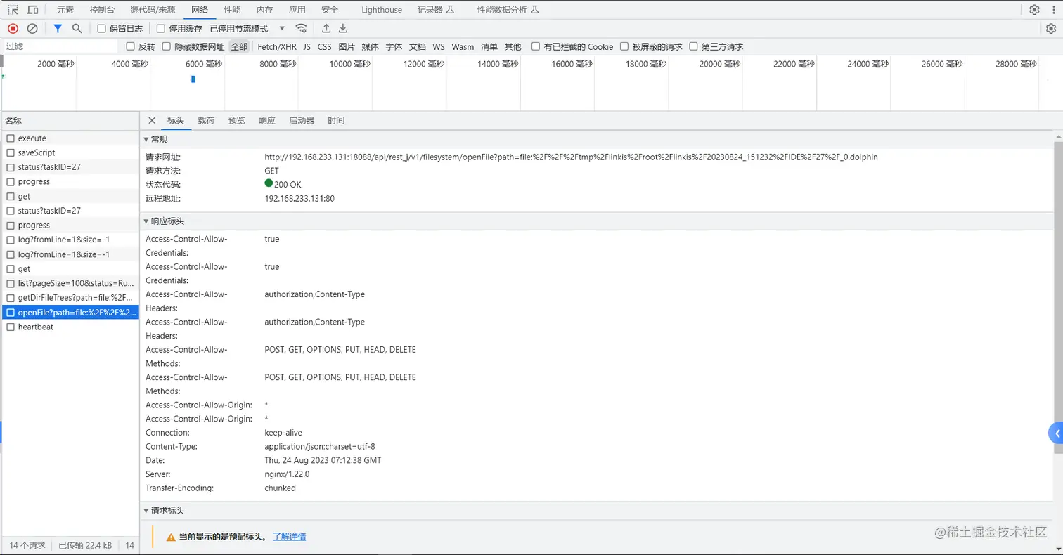Image resolution: width=1063 pixels, height=555 pixels.
Task: Open the Lighthouse panel
Action: [382, 10]
